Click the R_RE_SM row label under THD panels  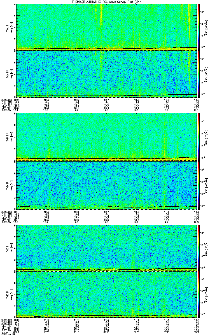(x=6, y=222)
